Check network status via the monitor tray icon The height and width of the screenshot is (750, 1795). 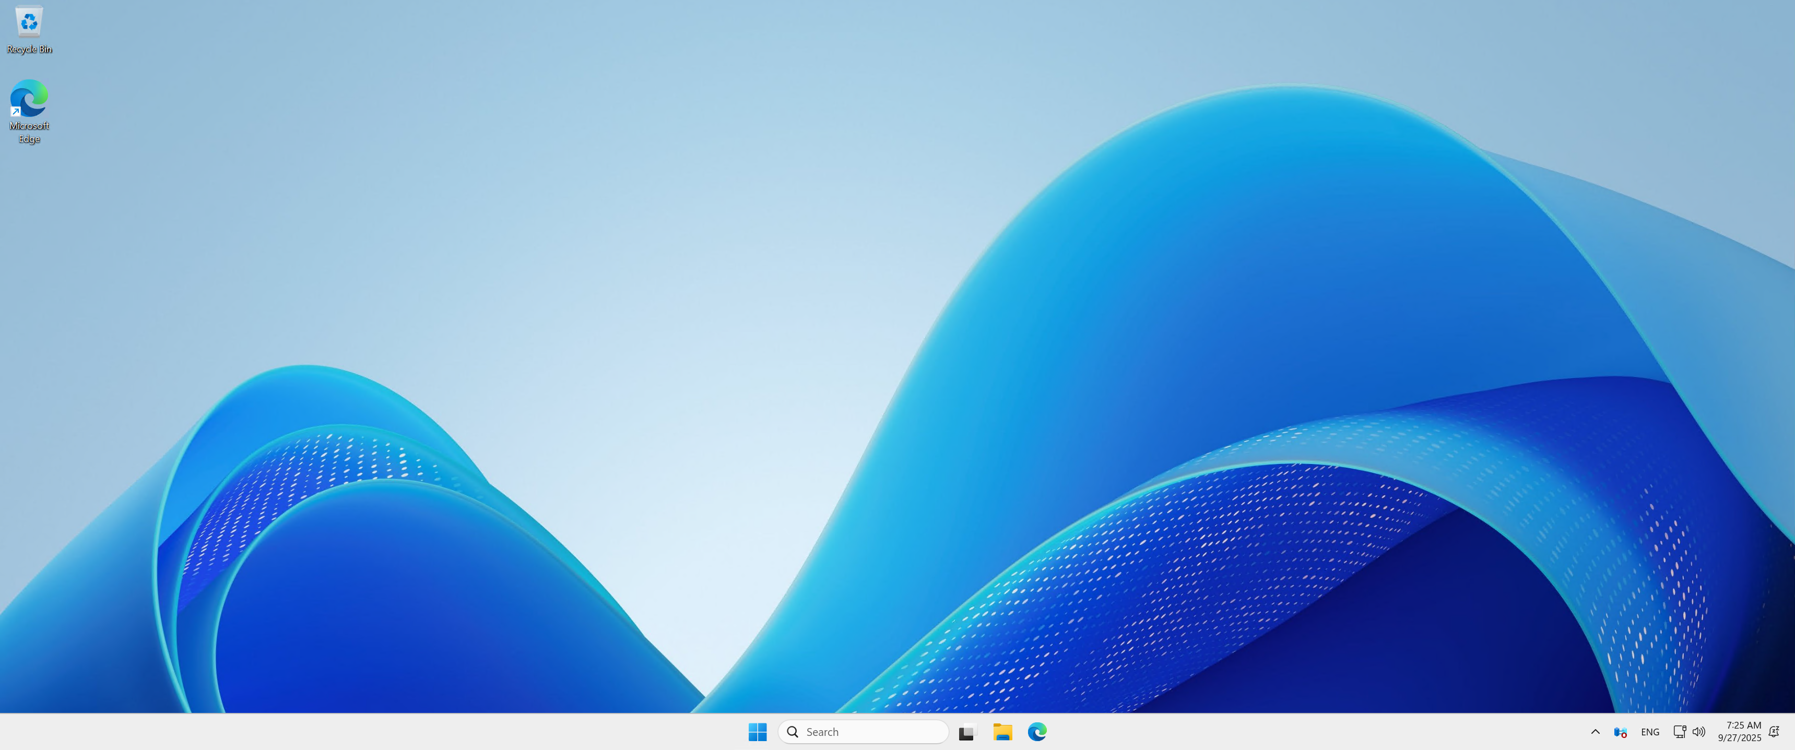click(x=1679, y=732)
